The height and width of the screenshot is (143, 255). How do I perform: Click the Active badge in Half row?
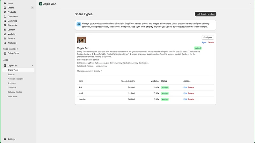(165, 93)
